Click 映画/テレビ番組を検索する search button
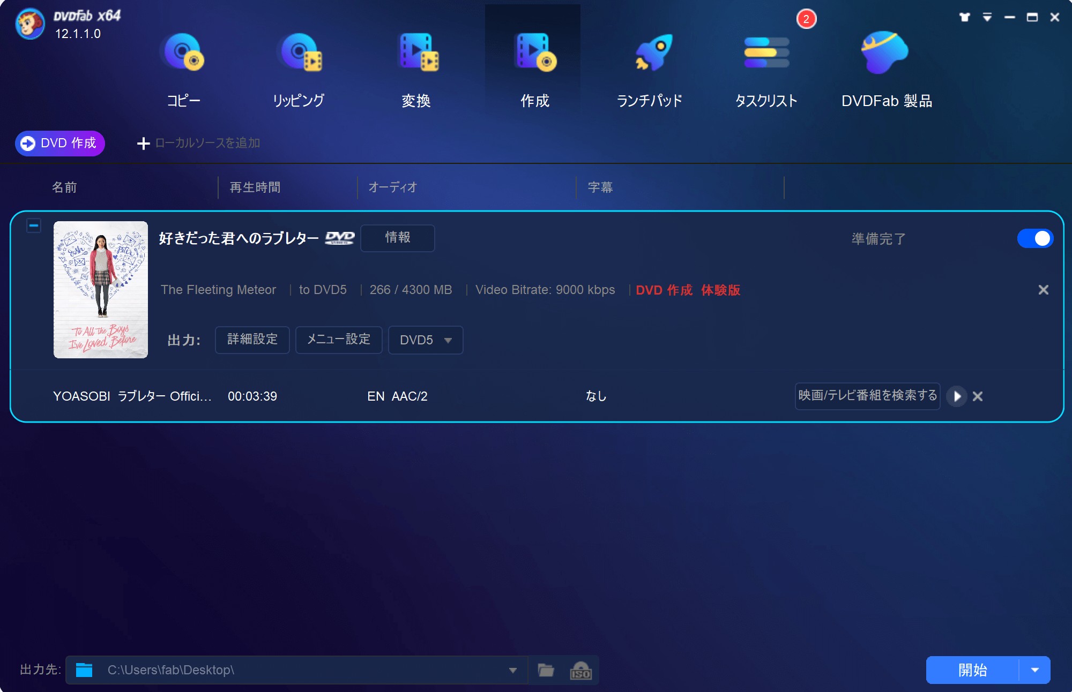The width and height of the screenshot is (1072, 692). coord(867,396)
